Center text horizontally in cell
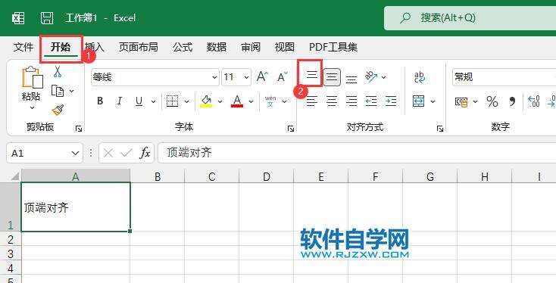Screen dimensions: 556x283 tap(332, 101)
